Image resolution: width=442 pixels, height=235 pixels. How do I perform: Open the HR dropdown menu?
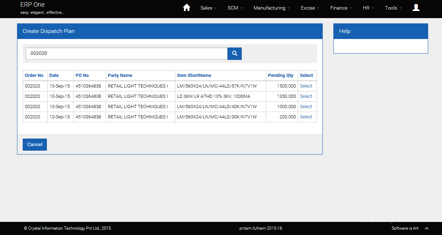(x=368, y=8)
